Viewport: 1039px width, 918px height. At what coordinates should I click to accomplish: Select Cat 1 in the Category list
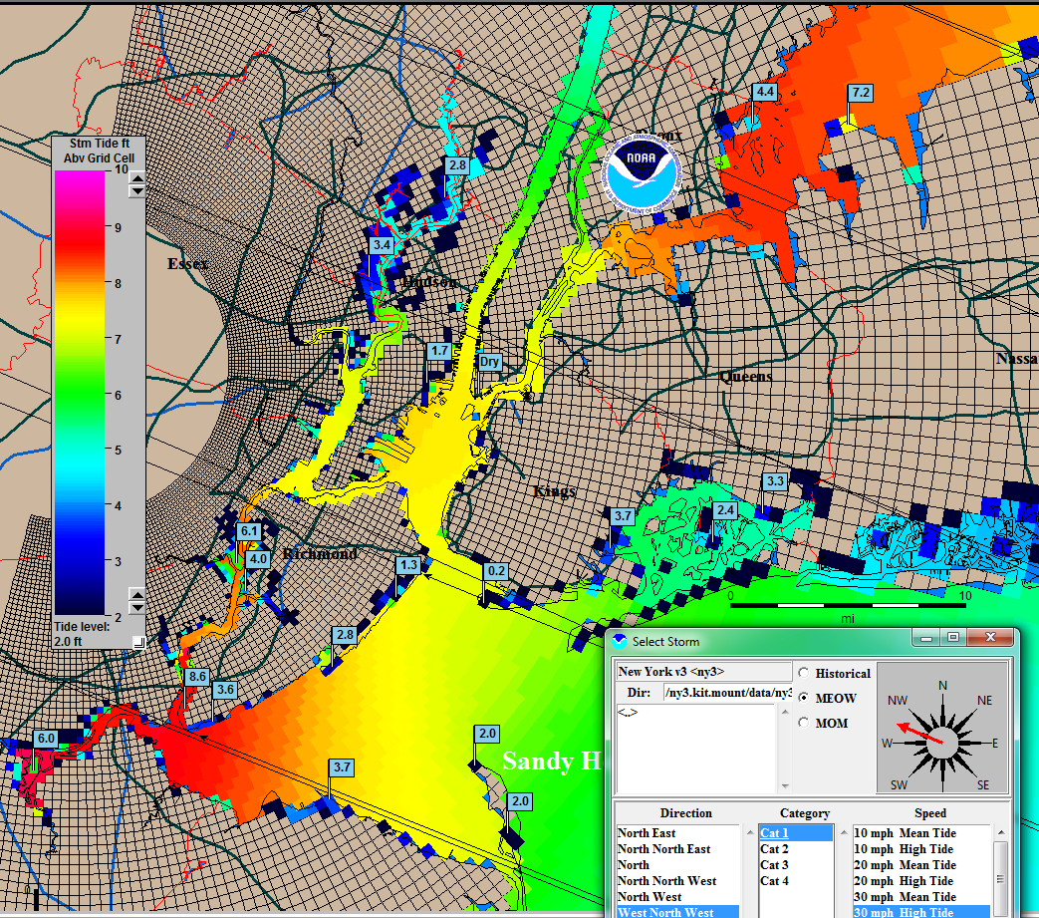tap(796, 833)
